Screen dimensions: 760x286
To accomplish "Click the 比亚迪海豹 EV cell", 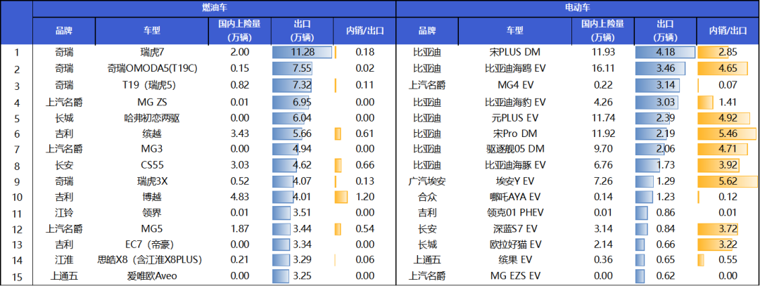I will tap(515, 102).
